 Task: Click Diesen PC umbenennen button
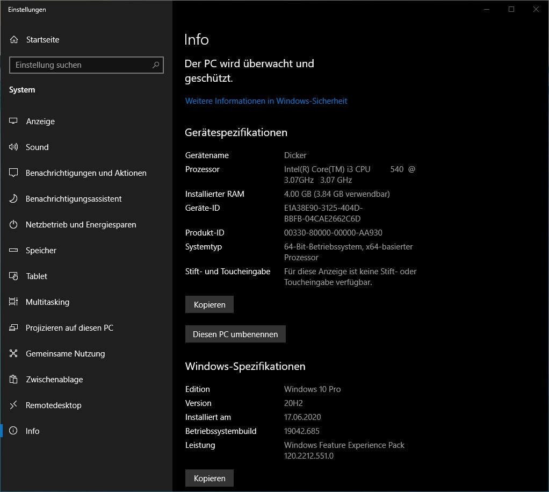coord(235,334)
